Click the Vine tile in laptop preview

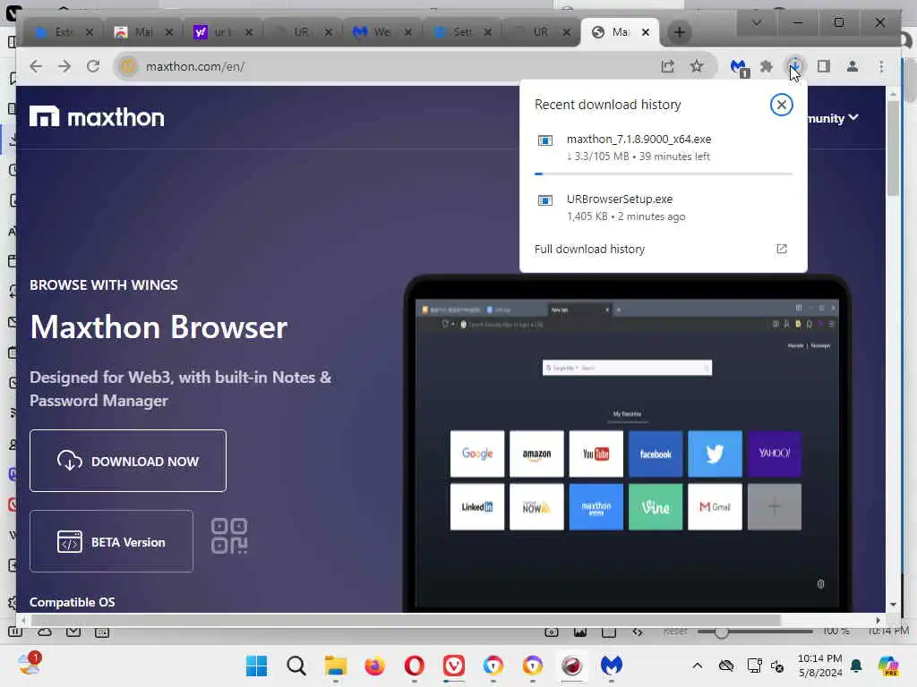coord(656,507)
